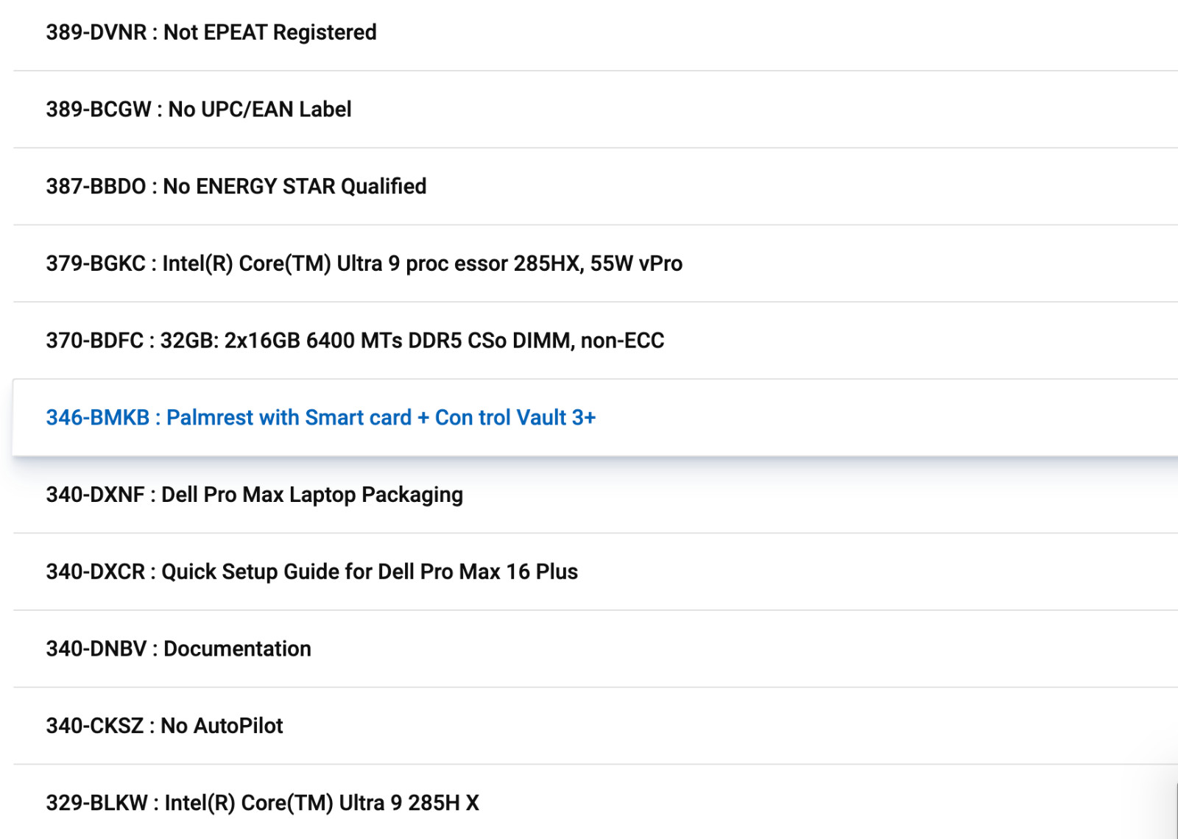
Task: Select the 340-CKSZ No AutoPilot row
Action: 596,726
